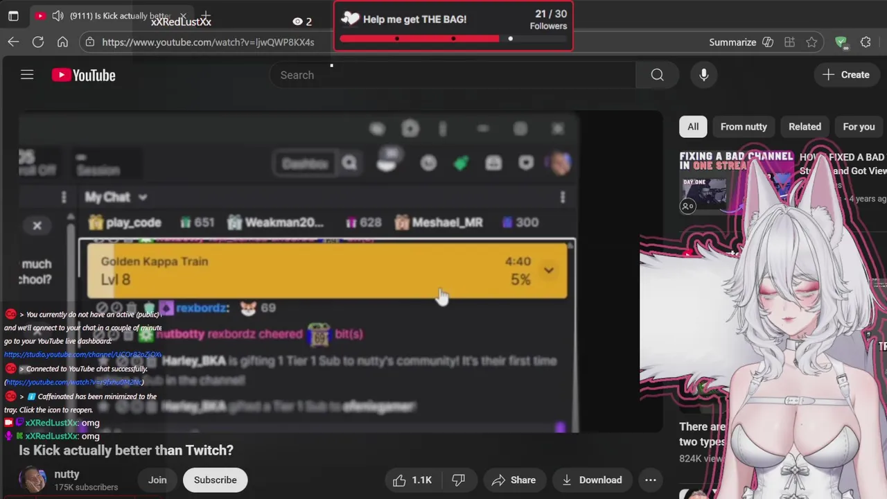
Task: Click the 175K subscribers text
Action: coord(87,487)
